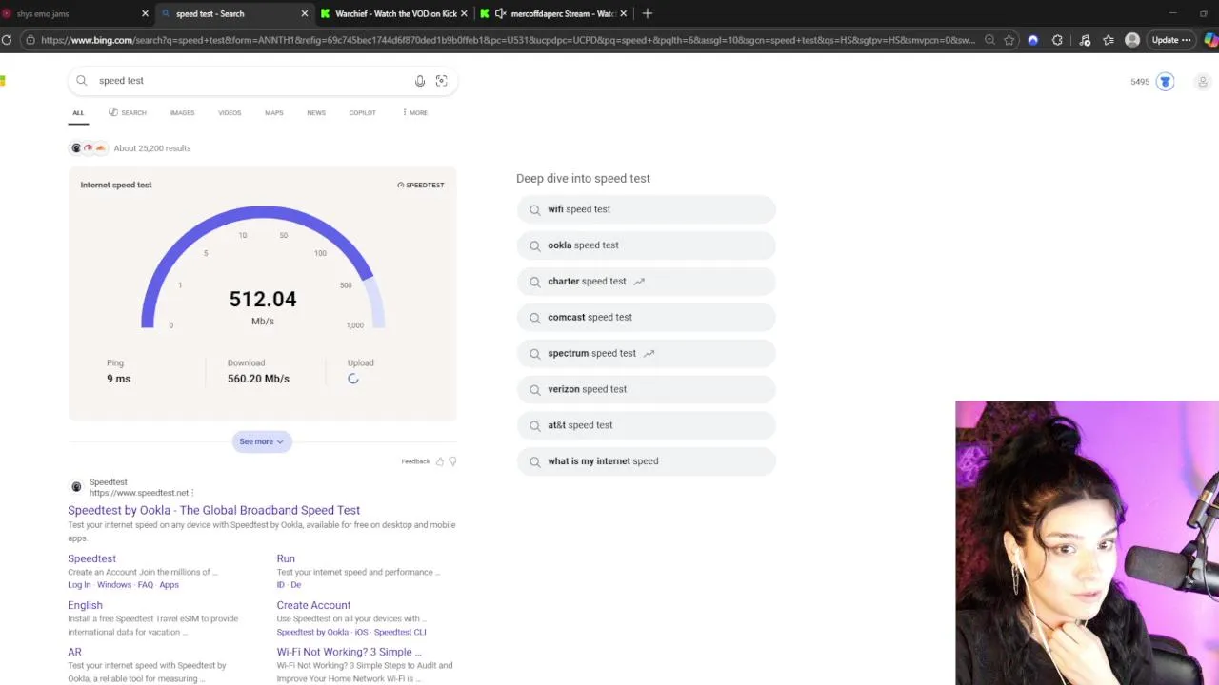The width and height of the screenshot is (1219, 685).
Task: Open the Run sublink
Action: tap(286, 558)
